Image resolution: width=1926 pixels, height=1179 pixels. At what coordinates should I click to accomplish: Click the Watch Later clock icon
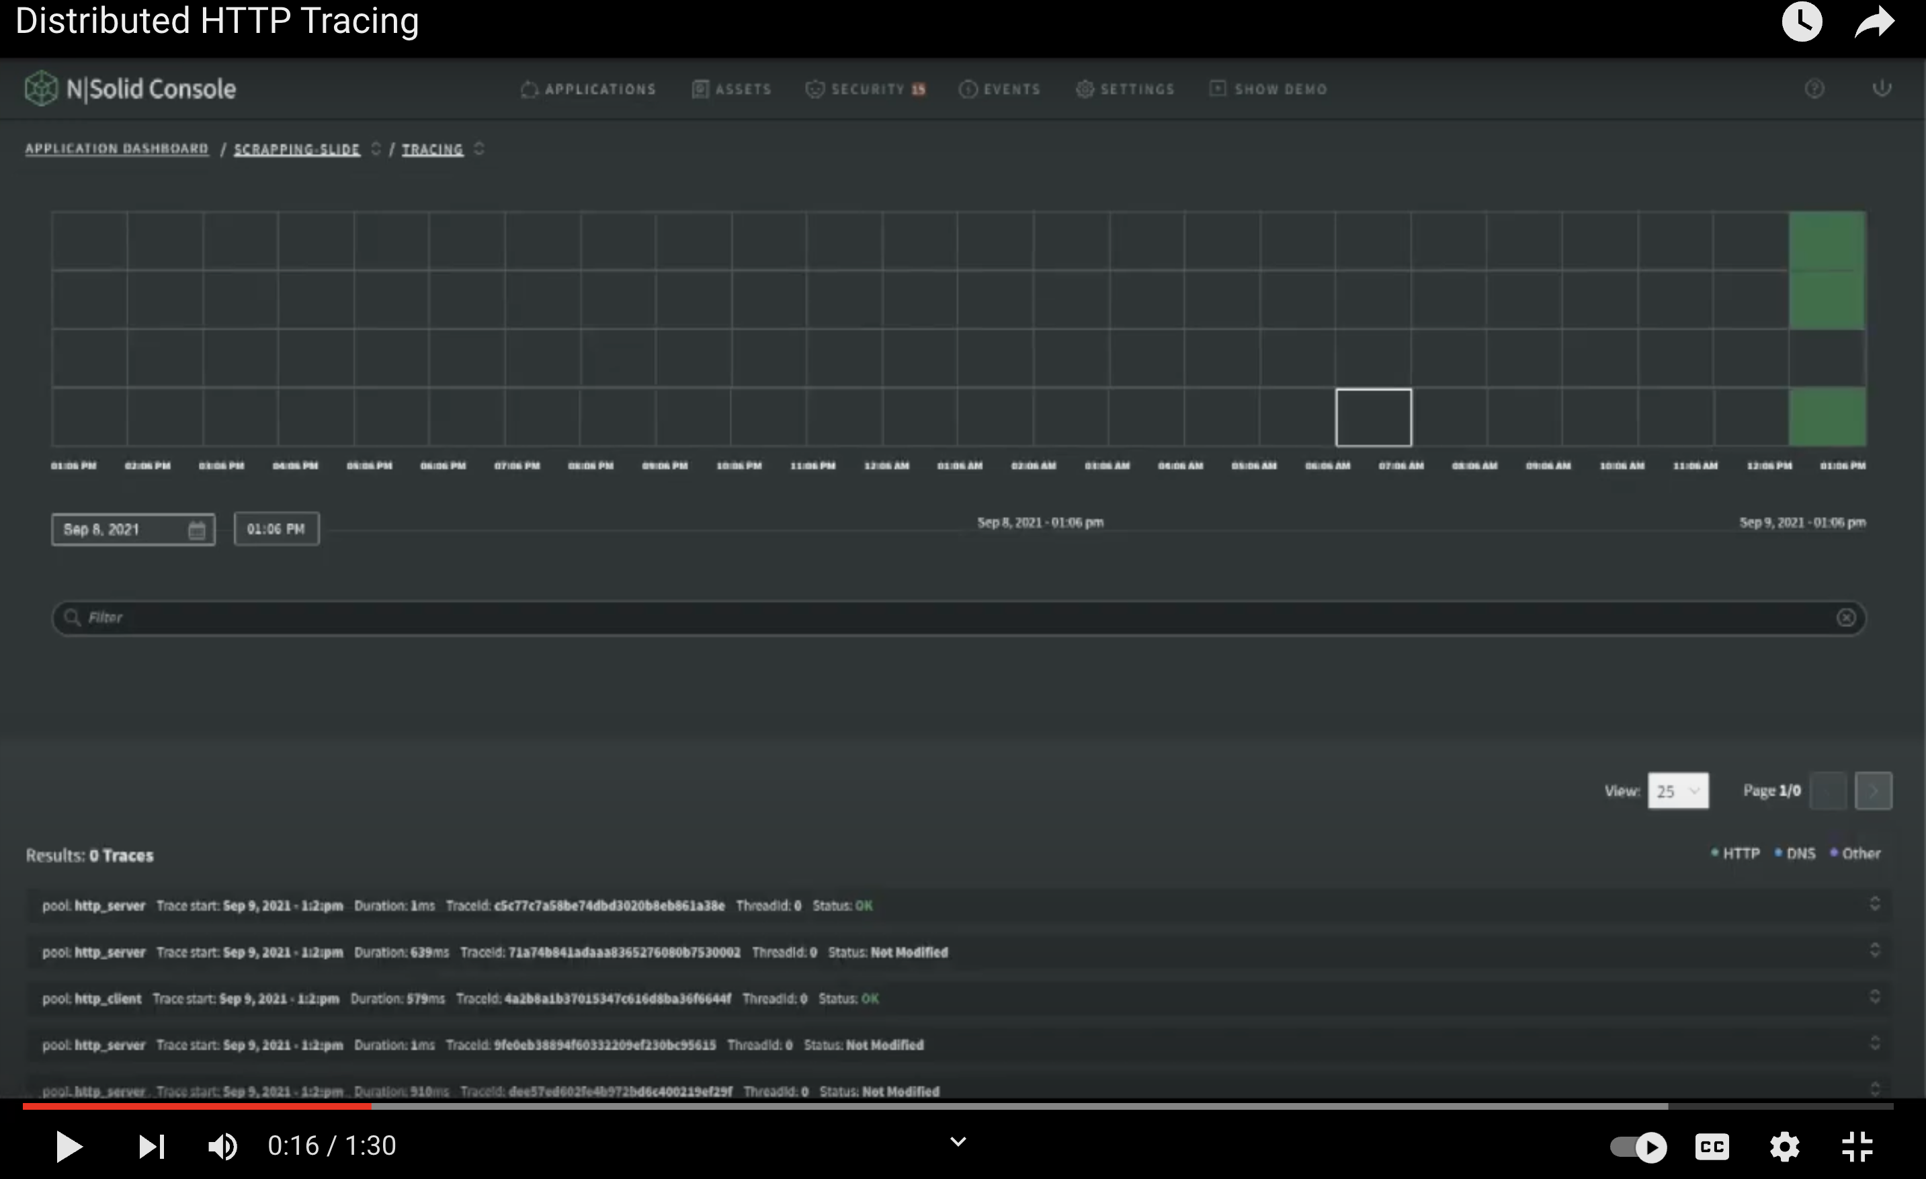pyautogui.click(x=1802, y=22)
